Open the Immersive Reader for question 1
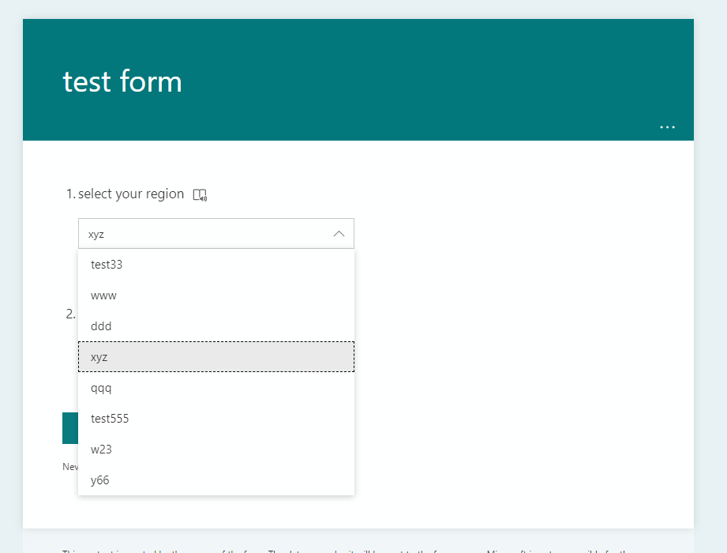This screenshot has width=727, height=553. tap(200, 194)
